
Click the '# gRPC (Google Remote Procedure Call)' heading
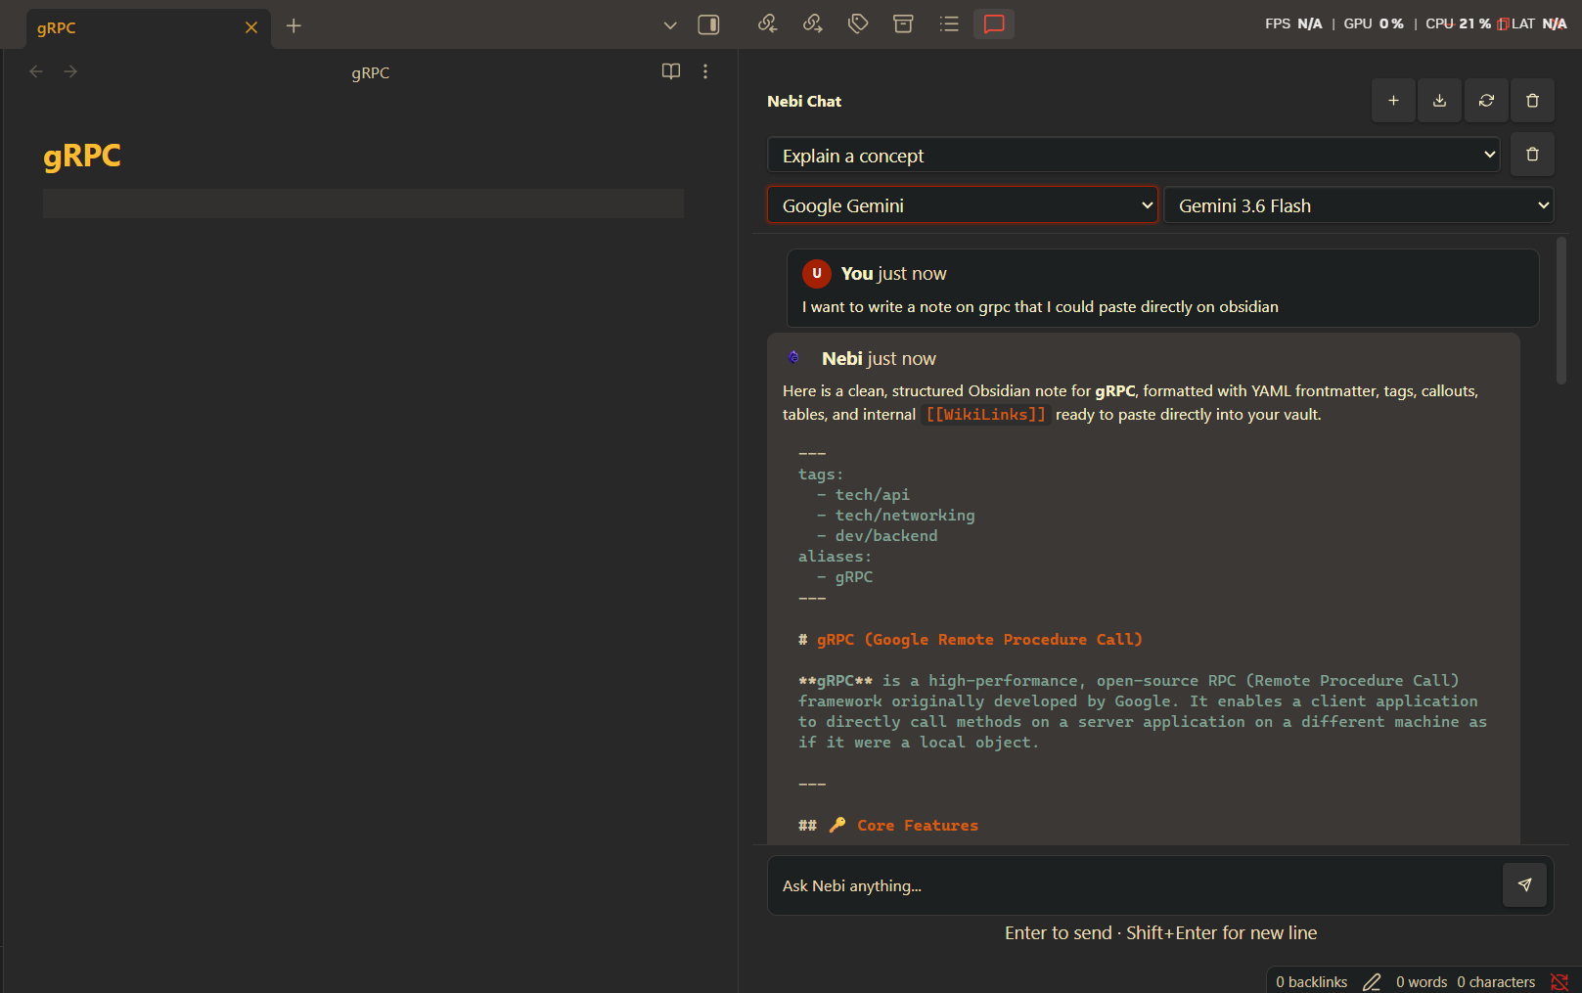[971, 640]
